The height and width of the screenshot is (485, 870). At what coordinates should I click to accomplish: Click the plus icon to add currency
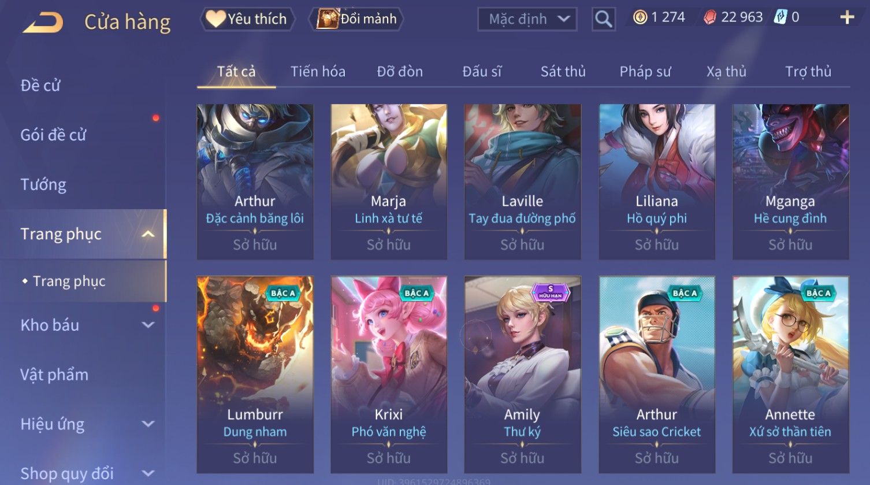847,17
